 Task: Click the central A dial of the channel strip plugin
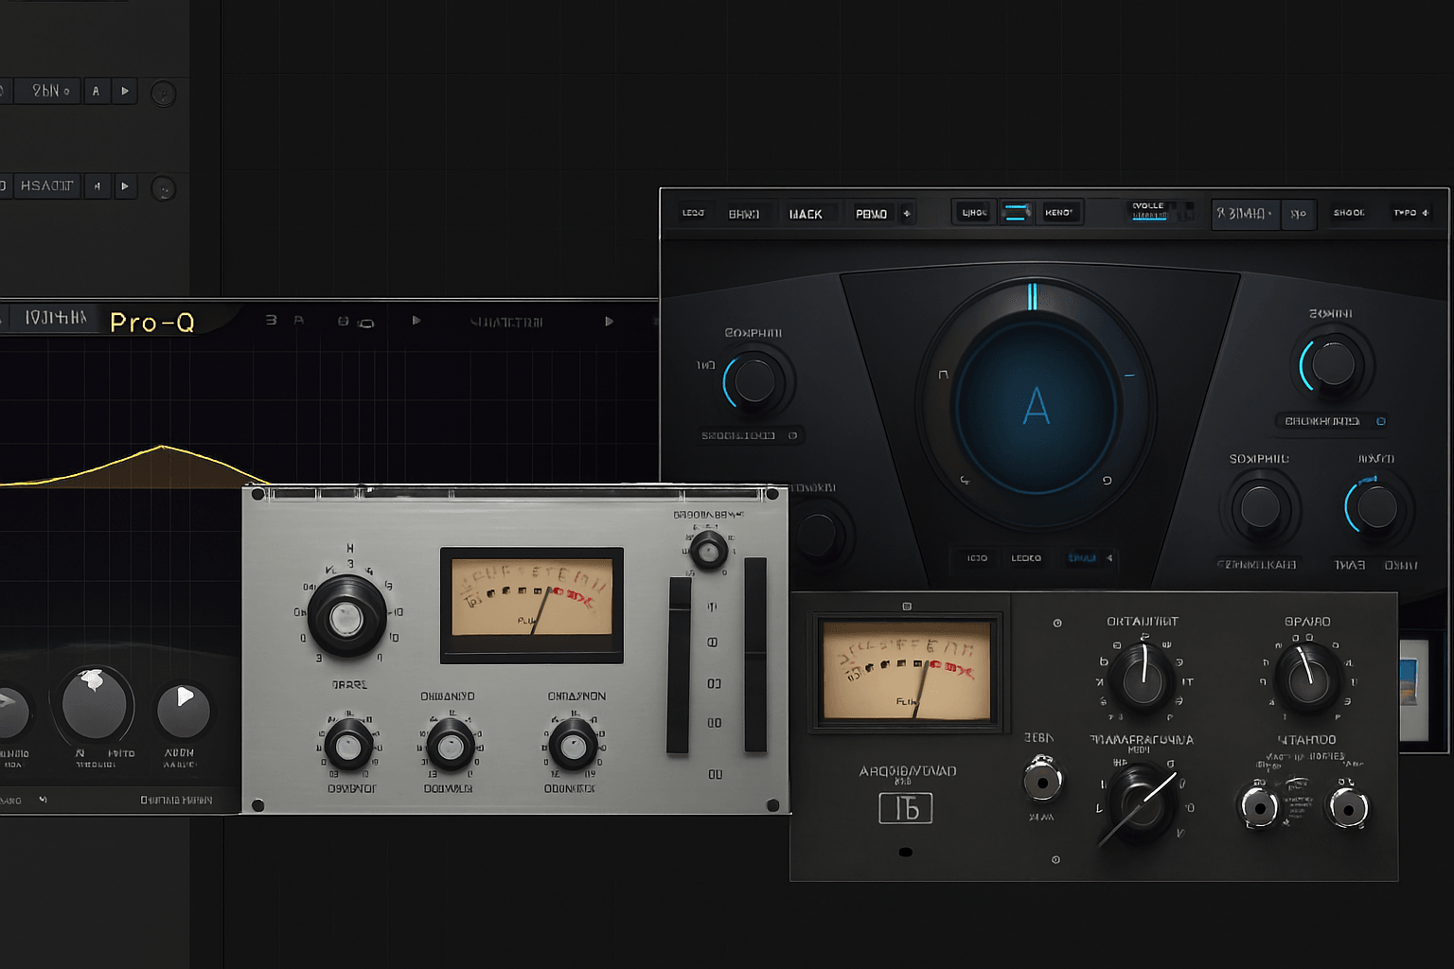1034,409
